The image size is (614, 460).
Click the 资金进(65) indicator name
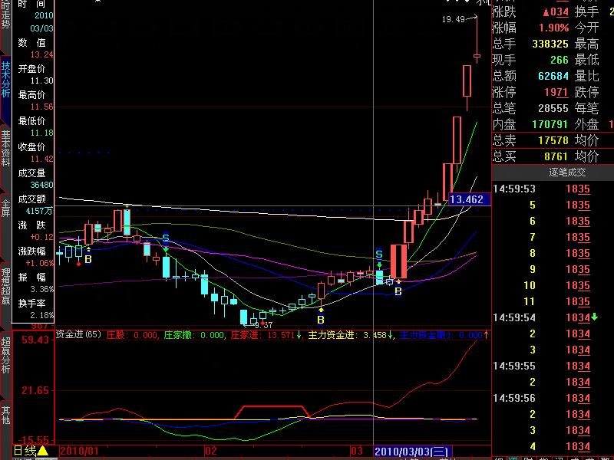click(x=78, y=335)
